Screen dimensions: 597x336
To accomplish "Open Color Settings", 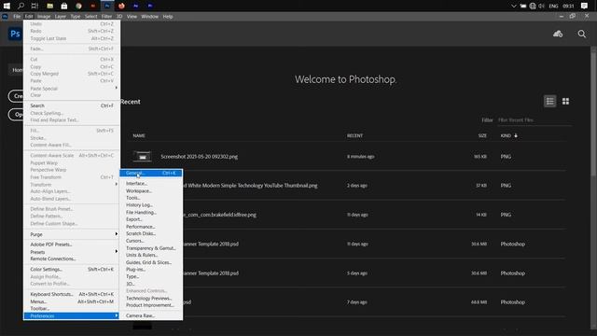I will pos(72,270).
